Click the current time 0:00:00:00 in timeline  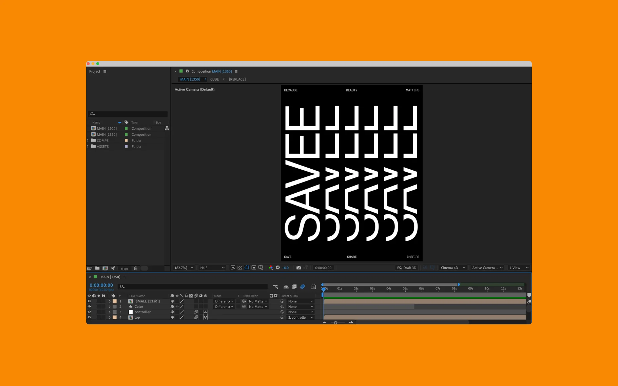(x=101, y=285)
